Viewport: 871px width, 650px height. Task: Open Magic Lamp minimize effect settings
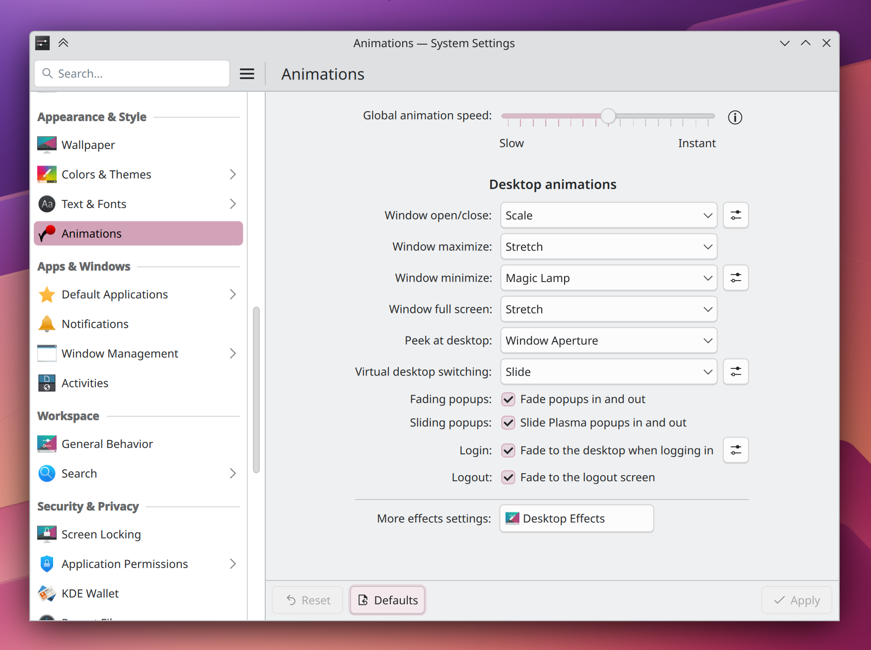[x=735, y=278]
